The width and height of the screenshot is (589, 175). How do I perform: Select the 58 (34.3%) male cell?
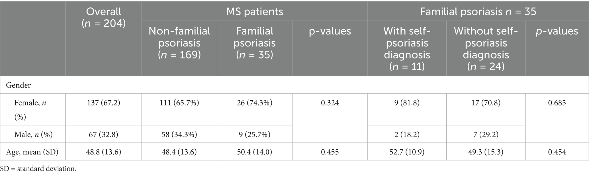[x=179, y=134]
